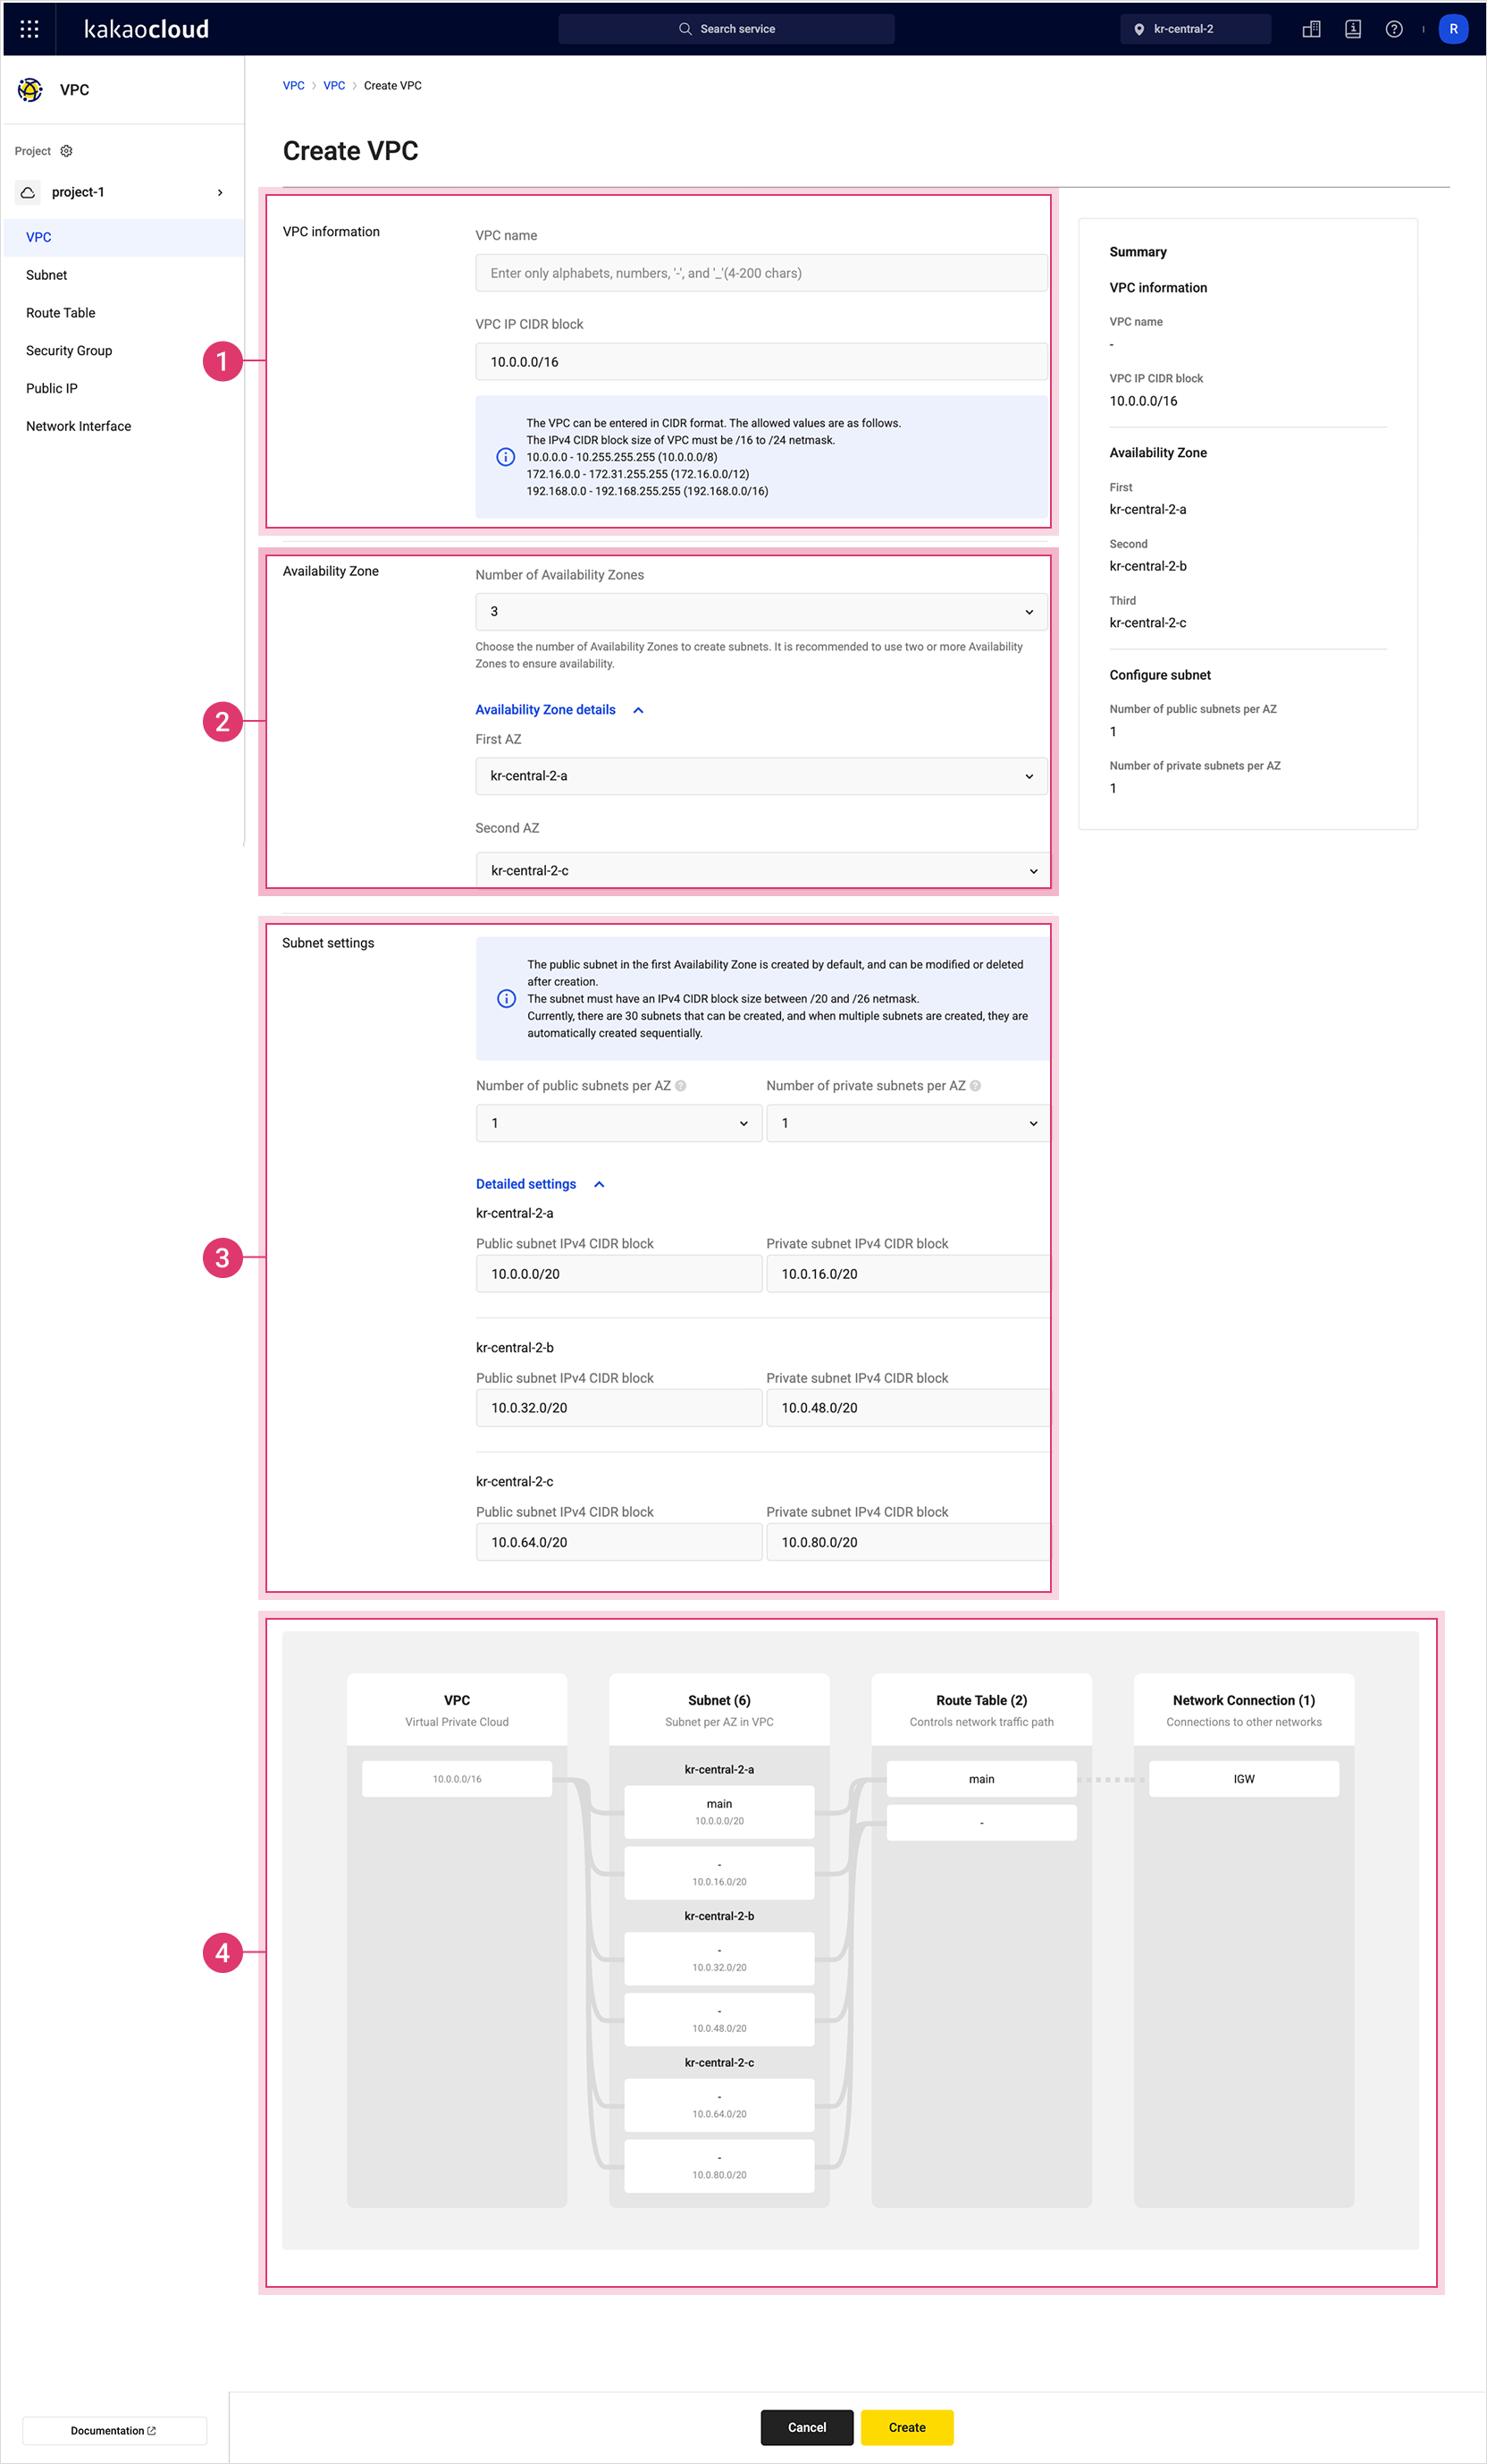Click the VPC IP CIDR block field
The image size is (1487, 2464).
pyautogui.click(x=761, y=362)
